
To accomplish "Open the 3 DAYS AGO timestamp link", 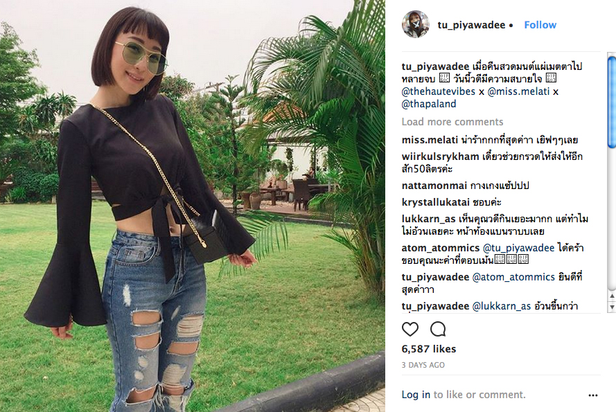I will point(423,365).
